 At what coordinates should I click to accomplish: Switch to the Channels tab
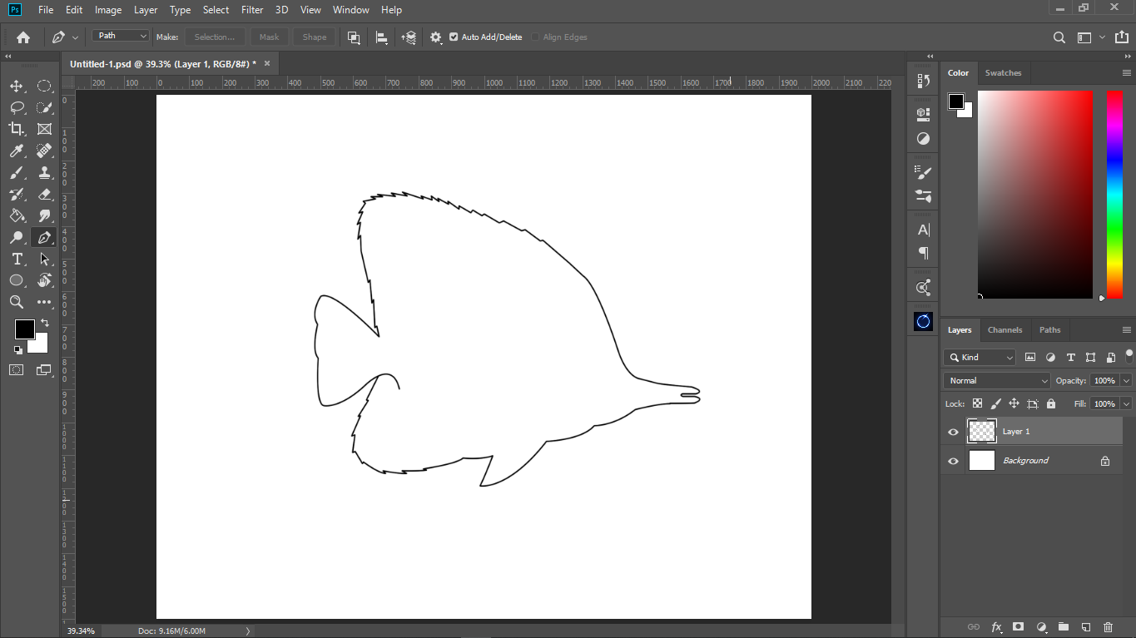pyautogui.click(x=1005, y=330)
